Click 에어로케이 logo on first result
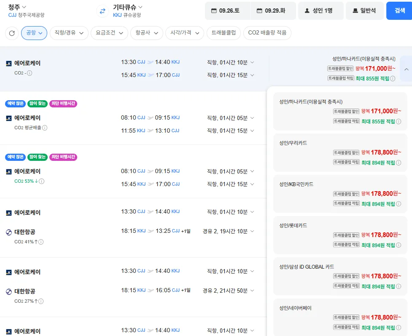 [x=9, y=64]
